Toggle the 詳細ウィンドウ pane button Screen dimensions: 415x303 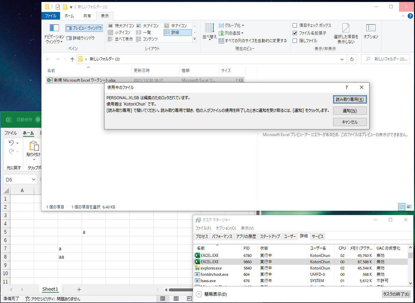tap(81, 38)
